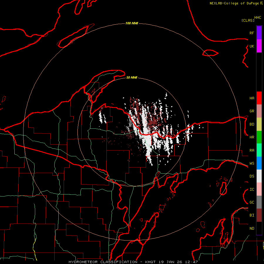Click the RF purple legend swatch
The image size is (264, 264).
coord(259,33)
